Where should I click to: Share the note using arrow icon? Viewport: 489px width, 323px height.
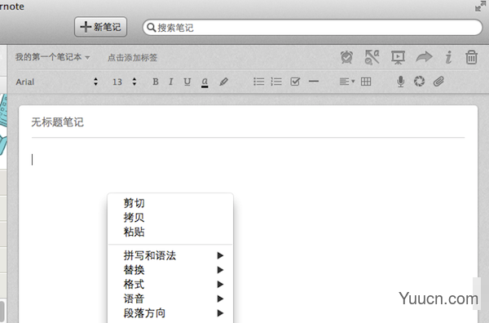424,57
